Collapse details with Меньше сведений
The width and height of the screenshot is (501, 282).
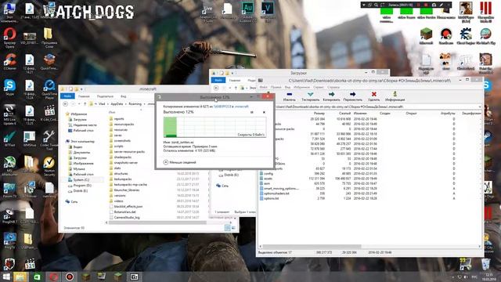179,162
